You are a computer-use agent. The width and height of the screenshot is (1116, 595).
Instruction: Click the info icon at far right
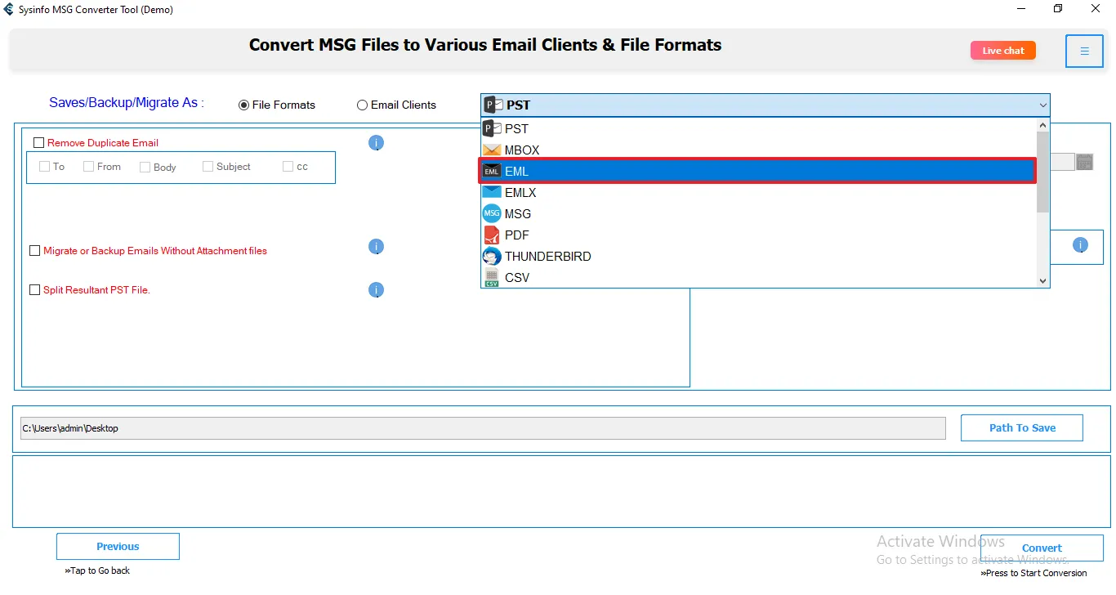(x=1080, y=245)
